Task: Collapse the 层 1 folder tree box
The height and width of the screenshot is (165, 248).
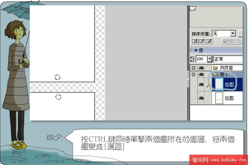Action: click(x=193, y=75)
